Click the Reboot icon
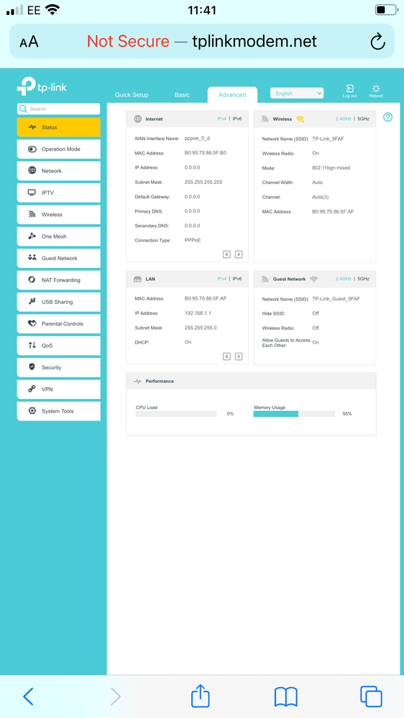The width and height of the screenshot is (404, 718). 376,88
